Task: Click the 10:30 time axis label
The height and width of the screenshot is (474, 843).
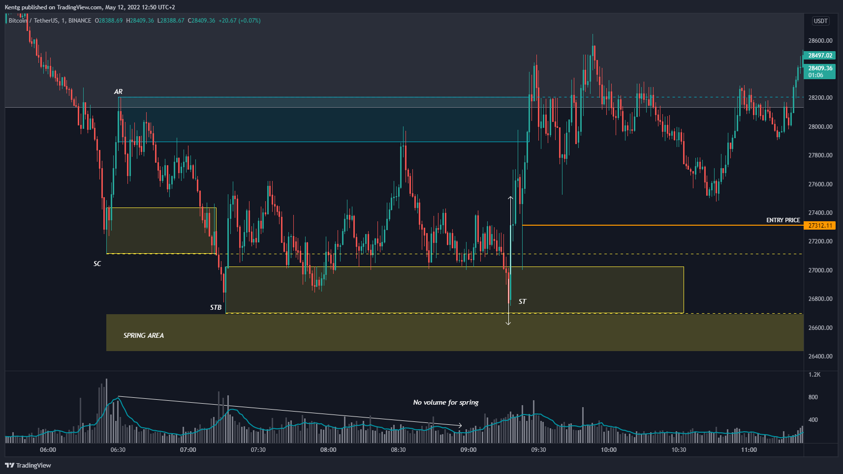Action: point(679,450)
